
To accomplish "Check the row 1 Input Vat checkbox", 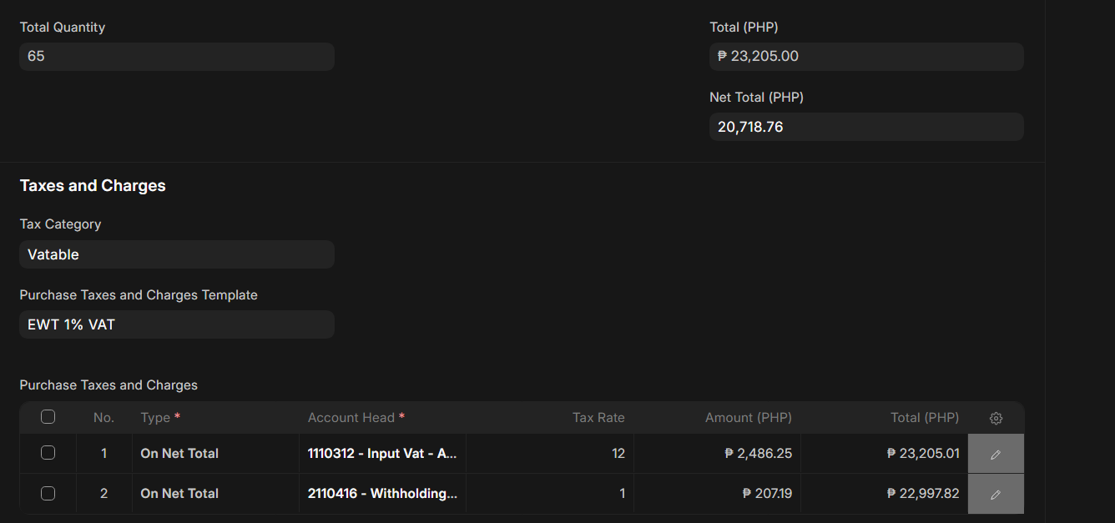I will [48, 453].
